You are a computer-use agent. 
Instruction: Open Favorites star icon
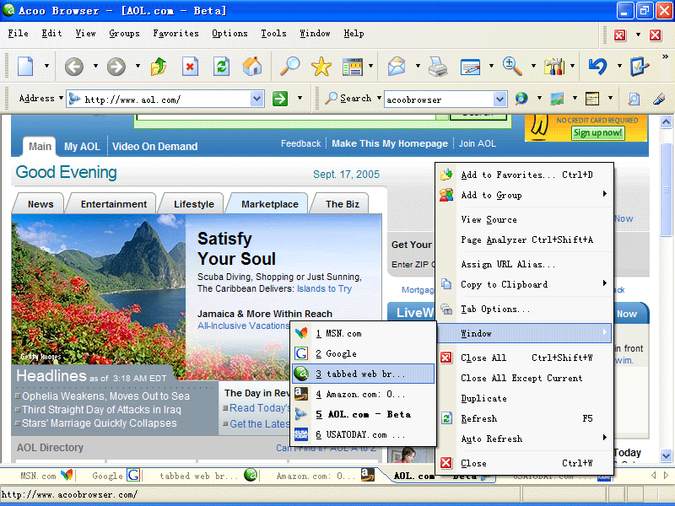tap(321, 67)
